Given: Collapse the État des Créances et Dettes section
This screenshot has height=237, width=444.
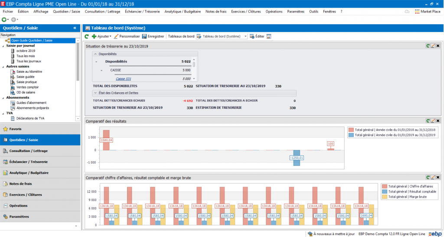Looking at the screenshot, I should [95, 93].
